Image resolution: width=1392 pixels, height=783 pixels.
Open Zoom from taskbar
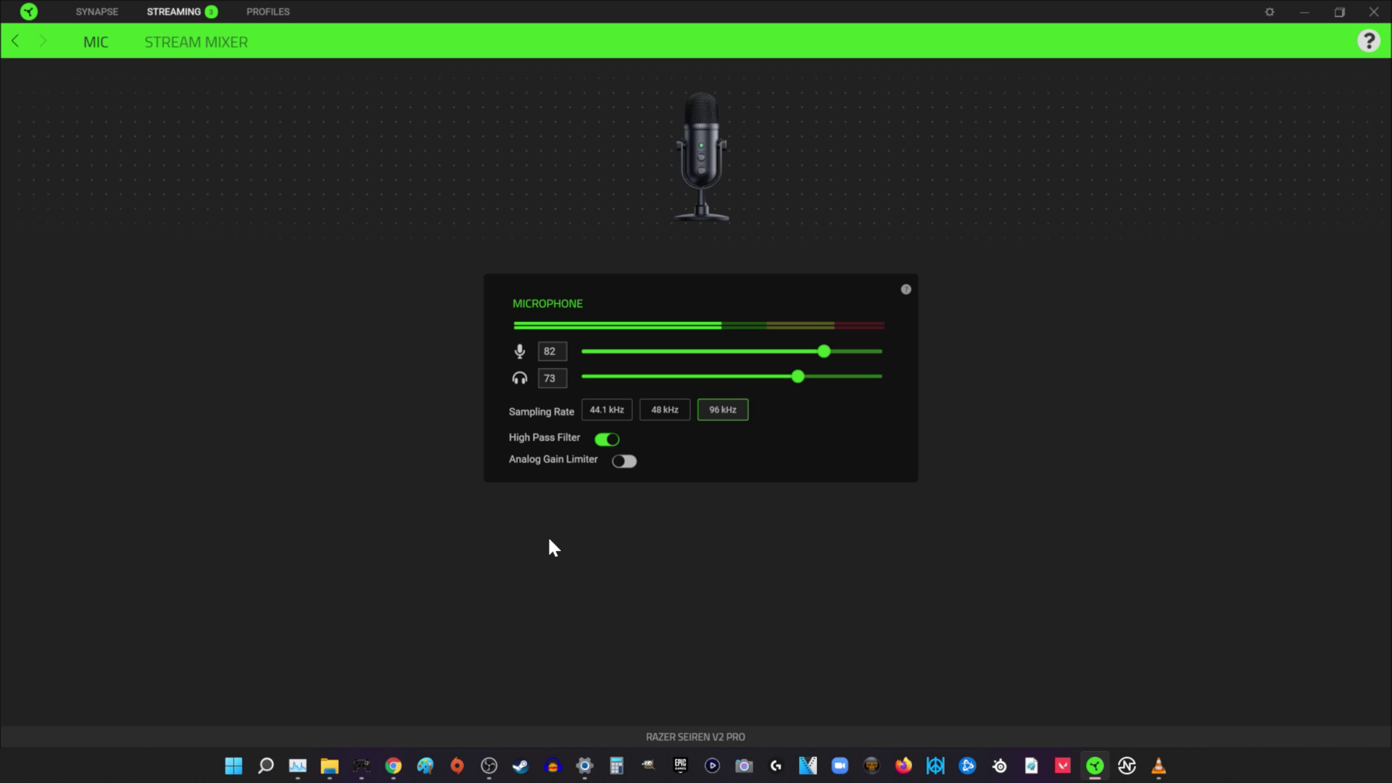pos(840,766)
